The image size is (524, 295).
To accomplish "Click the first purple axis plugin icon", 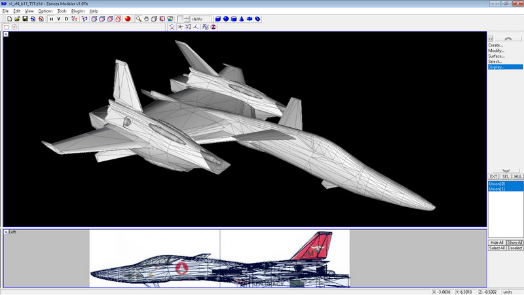I will [x=172, y=27].
